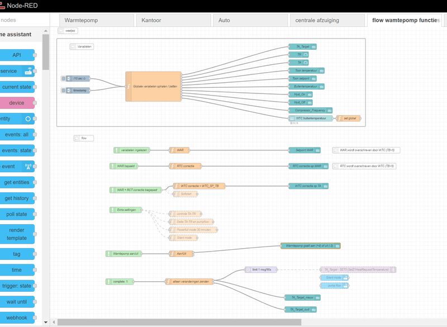
Task: Select the disabled 'Powerfull mode 30 minuten' node
Action: point(193,230)
